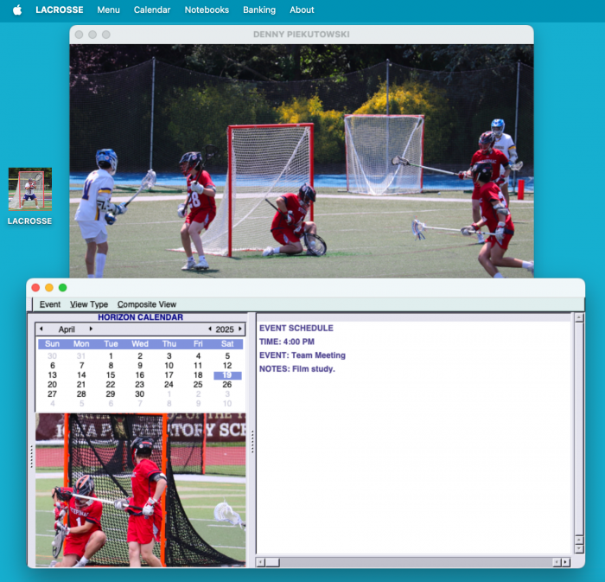Click the vertical pane splitter handle
The width and height of the screenshot is (605, 582).
point(252,441)
